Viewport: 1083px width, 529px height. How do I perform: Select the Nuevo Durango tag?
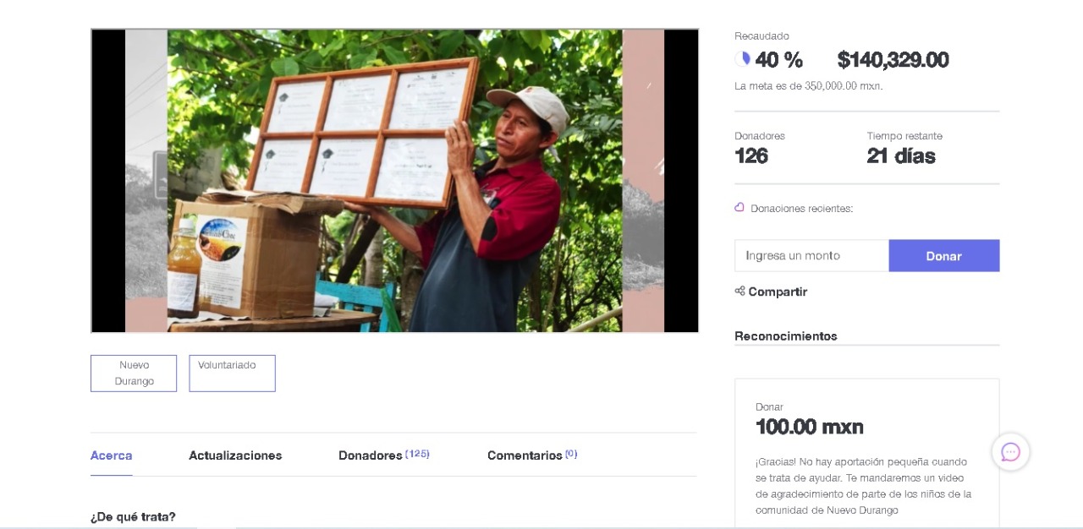(134, 373)
